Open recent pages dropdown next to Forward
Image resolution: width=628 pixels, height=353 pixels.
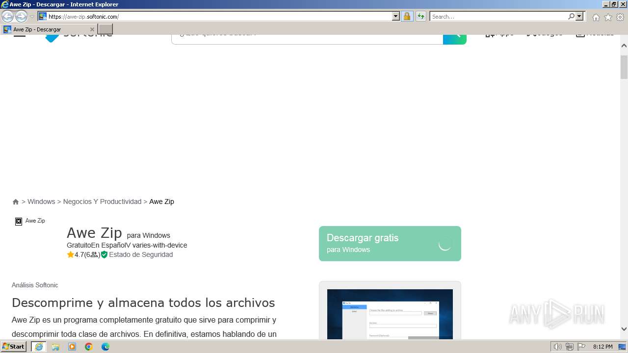coord(32,17)
